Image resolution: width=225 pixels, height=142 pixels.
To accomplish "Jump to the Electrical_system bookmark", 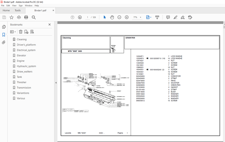I will point(26,50).
